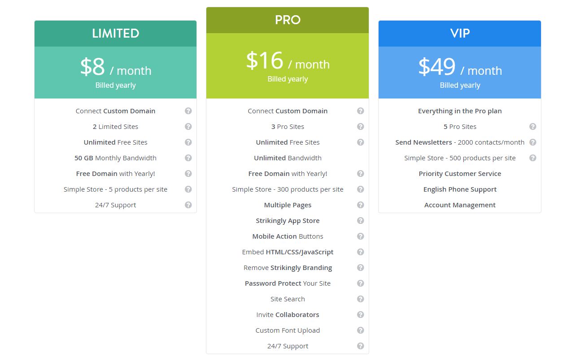Click help icon beside Limited plan's Custom Domain
The height and width of the screenshot is (360, 567).
pos(188,111)
